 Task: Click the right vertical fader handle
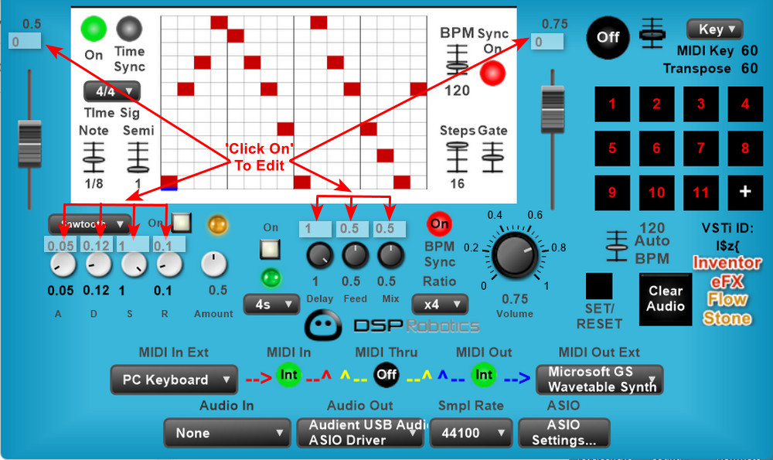(553, 102)
